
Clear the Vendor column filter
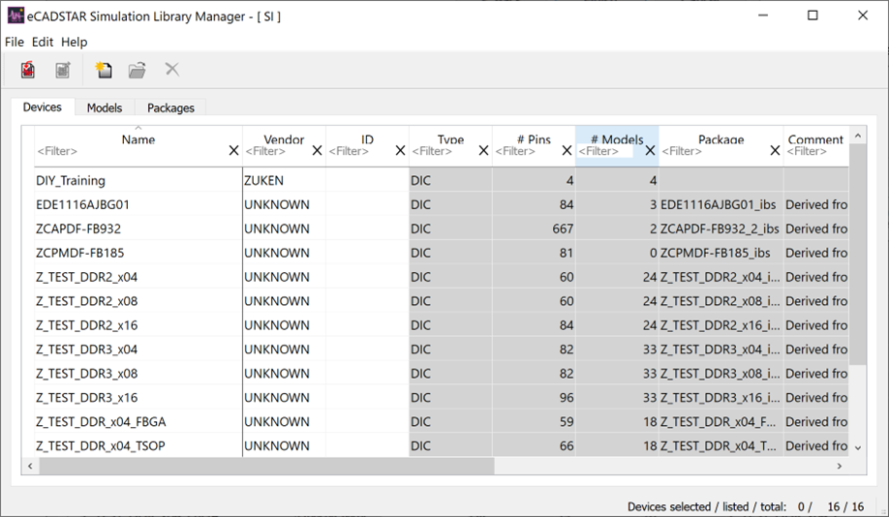click(317, 150)
